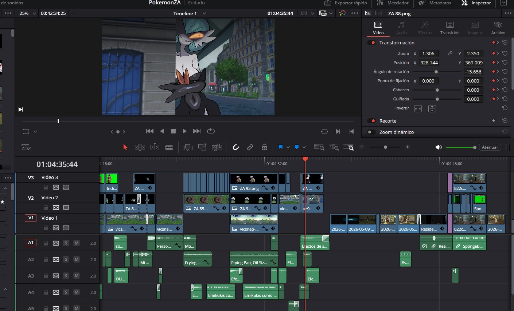The image size is (514, 311).
Task: Click the custom zoom icon
Action: [x=348, y=147]
